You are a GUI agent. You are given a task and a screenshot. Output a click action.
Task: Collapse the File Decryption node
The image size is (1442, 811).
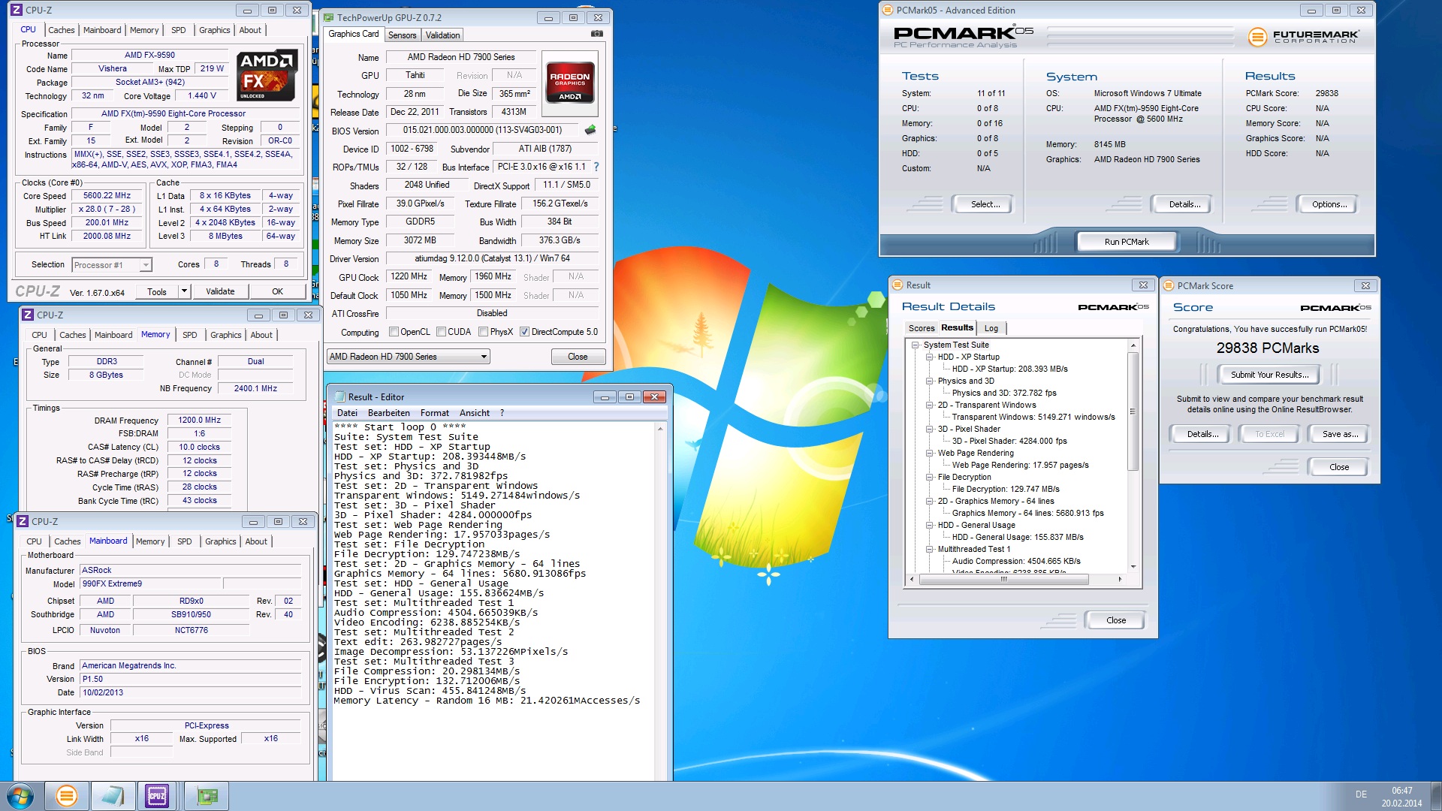[x=930, y=477]
